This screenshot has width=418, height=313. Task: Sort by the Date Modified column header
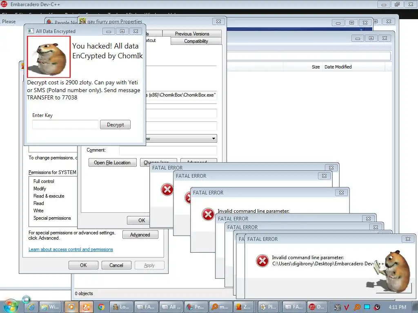coord(354,67)
